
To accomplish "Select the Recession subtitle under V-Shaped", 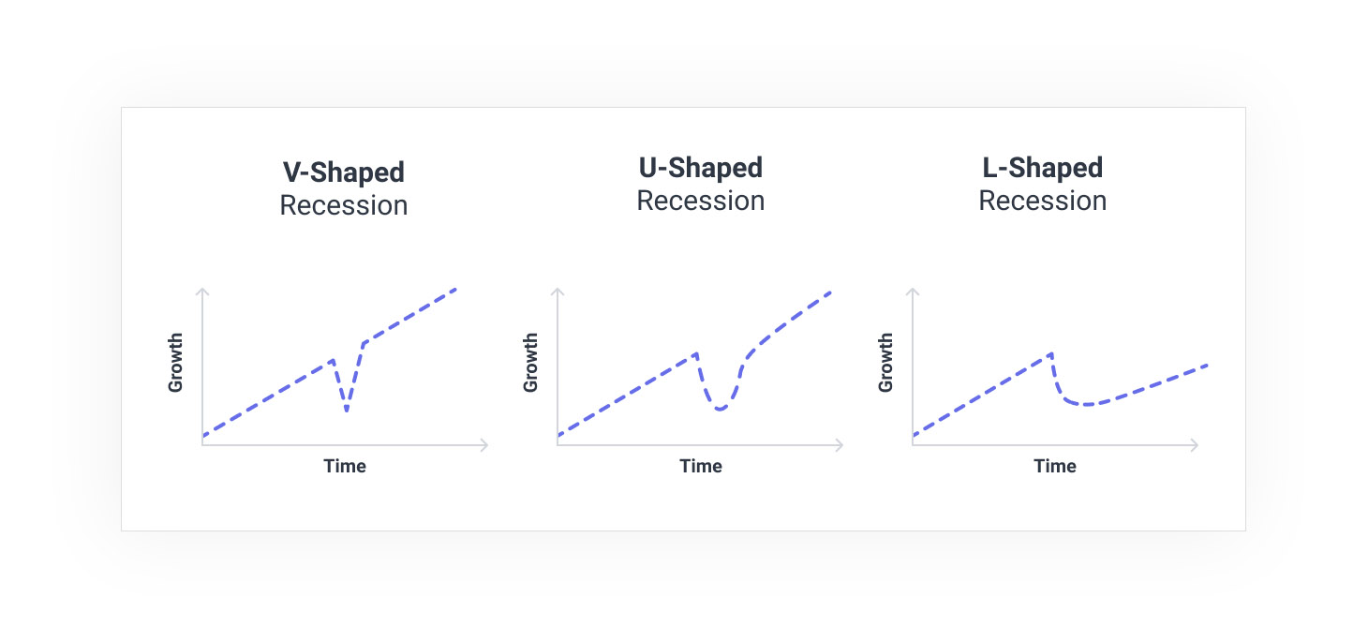I will tap(344, 205).
